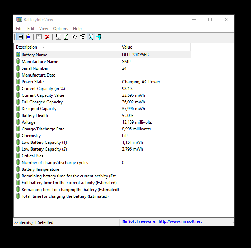Save selected items with the floppy disk icon
The image size is (251, 248).
click(x=58, y=37)
